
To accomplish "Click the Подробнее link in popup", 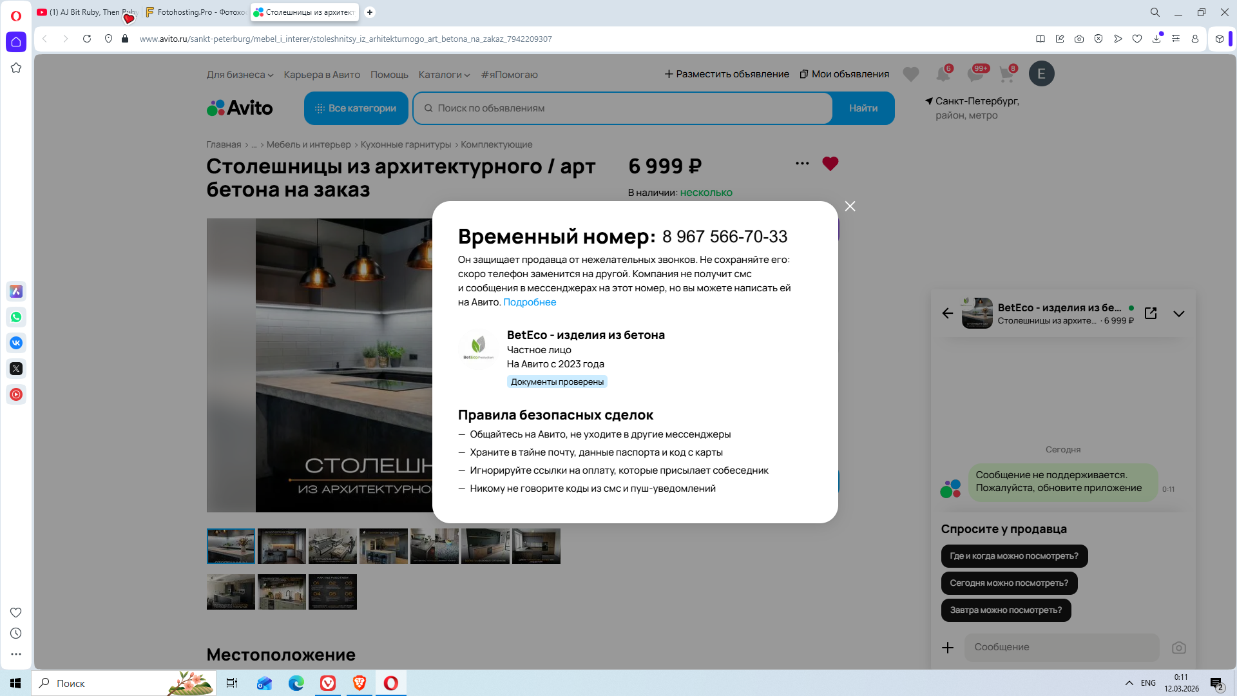I will coord(529,302).
